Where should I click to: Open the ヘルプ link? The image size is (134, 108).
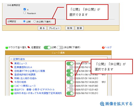tap(108, 47)
